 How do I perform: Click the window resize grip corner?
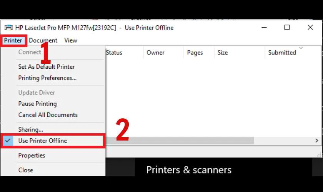pyautogui.click(x=319, y=155)
